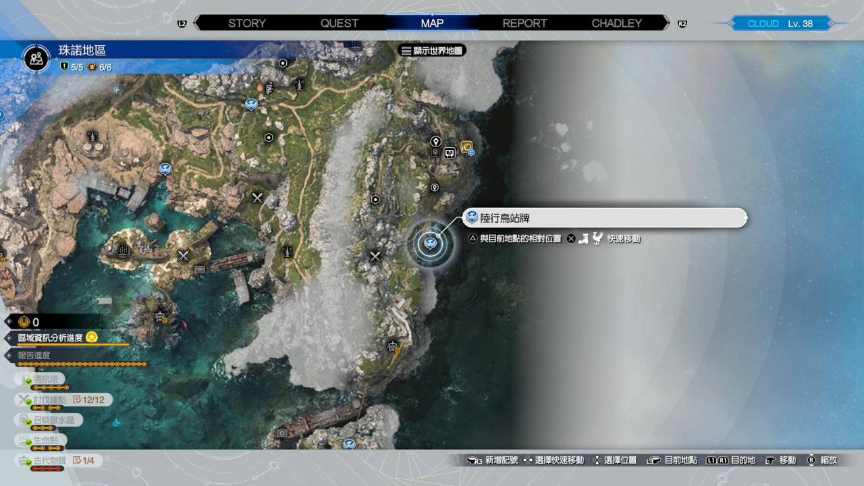Expand the 古代物質 1/4 entry

tap(57, 460)
